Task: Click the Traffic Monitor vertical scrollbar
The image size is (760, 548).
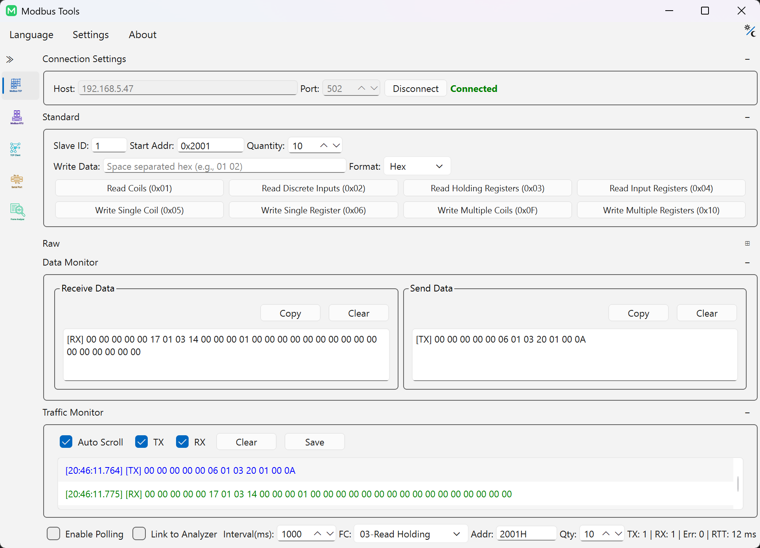Action: pyautogui.click(x=738, y=484)
